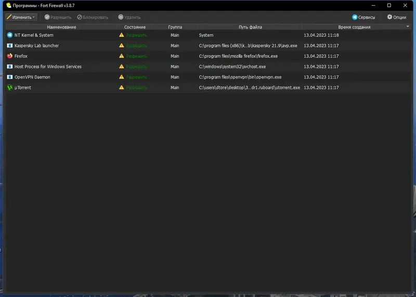Screen dimensions: 416x297
Task: Click the Kaspersky Lab launcher row icon
Action: (x=10, y=46)
